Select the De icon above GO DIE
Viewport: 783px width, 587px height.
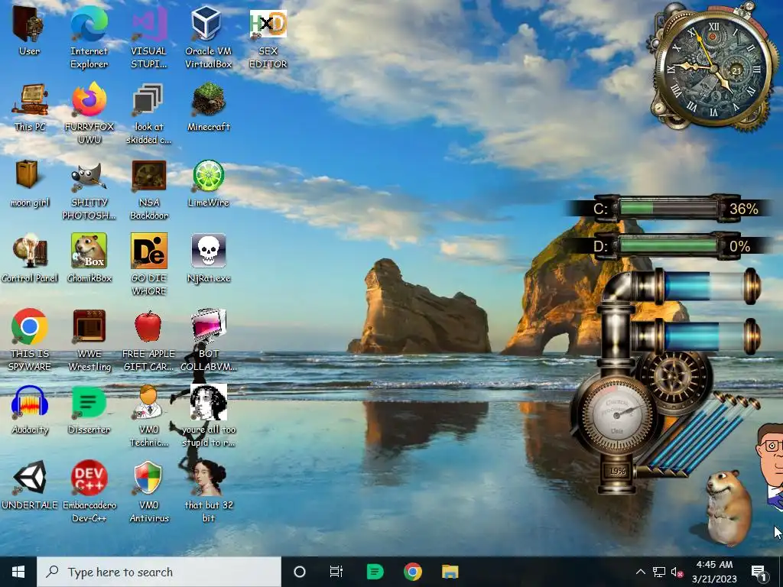(149, 251)
